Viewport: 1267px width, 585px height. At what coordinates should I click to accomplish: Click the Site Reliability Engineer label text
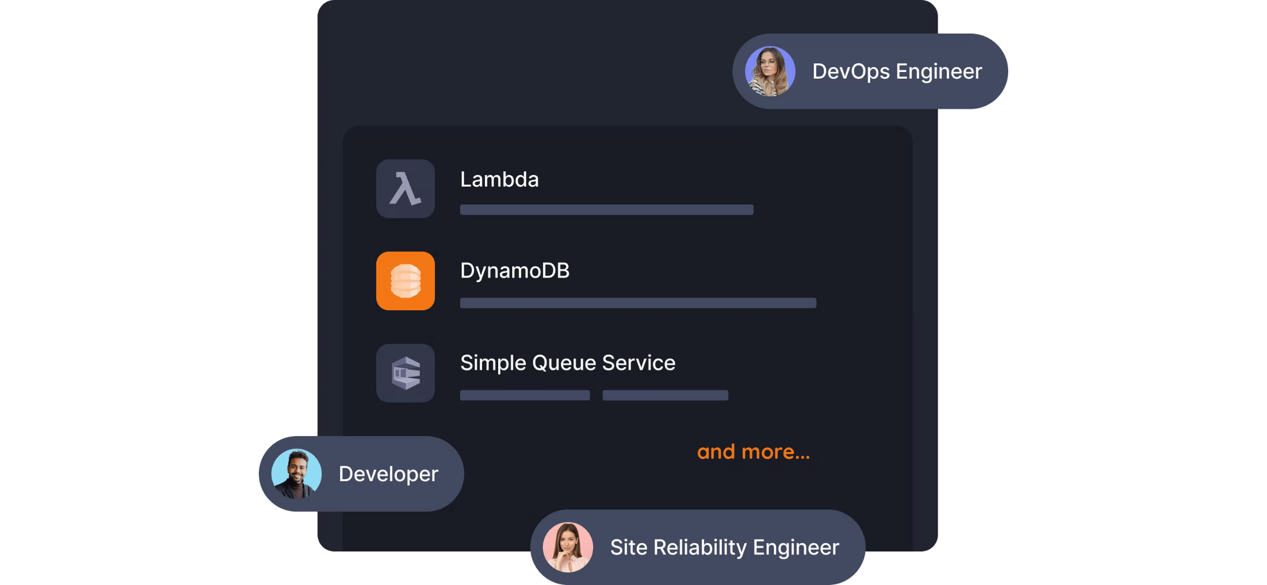click(x=724, y=548)
